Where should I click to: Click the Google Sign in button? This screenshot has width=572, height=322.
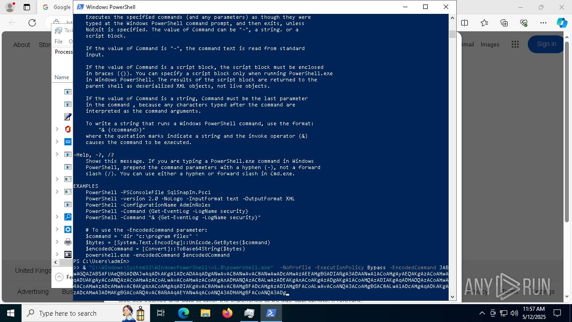(x=546, y=44)
